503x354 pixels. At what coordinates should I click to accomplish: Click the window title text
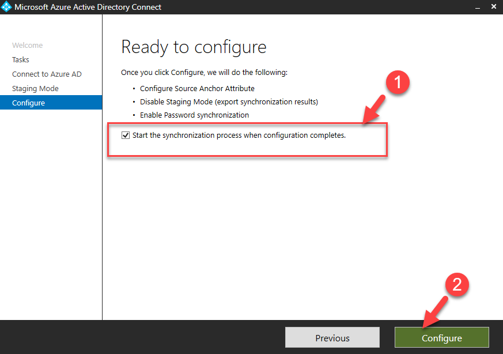click(88, 7)
